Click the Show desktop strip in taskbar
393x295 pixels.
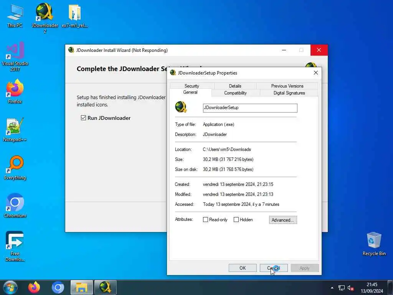pyautogui.click(x=390, y=287)
